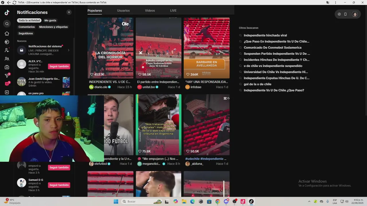Switch to the Populares tab
The height and width of the screenshot is (206, 367).
(x=95, y=11)
